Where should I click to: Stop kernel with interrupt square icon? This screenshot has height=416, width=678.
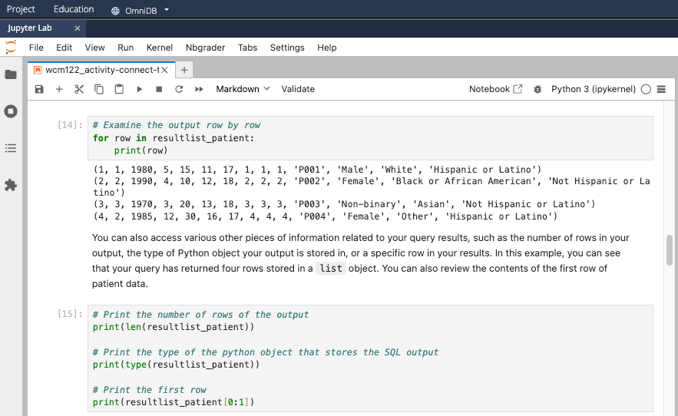coord(159,89)
